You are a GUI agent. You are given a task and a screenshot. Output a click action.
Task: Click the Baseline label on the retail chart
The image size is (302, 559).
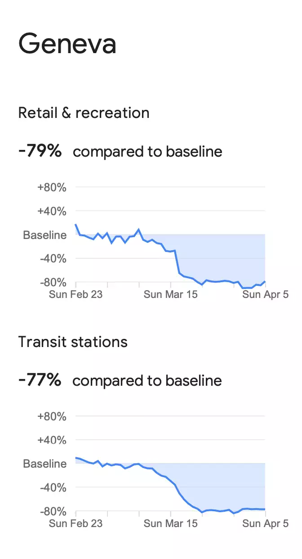pyautogui.click(x=45, y=235)
